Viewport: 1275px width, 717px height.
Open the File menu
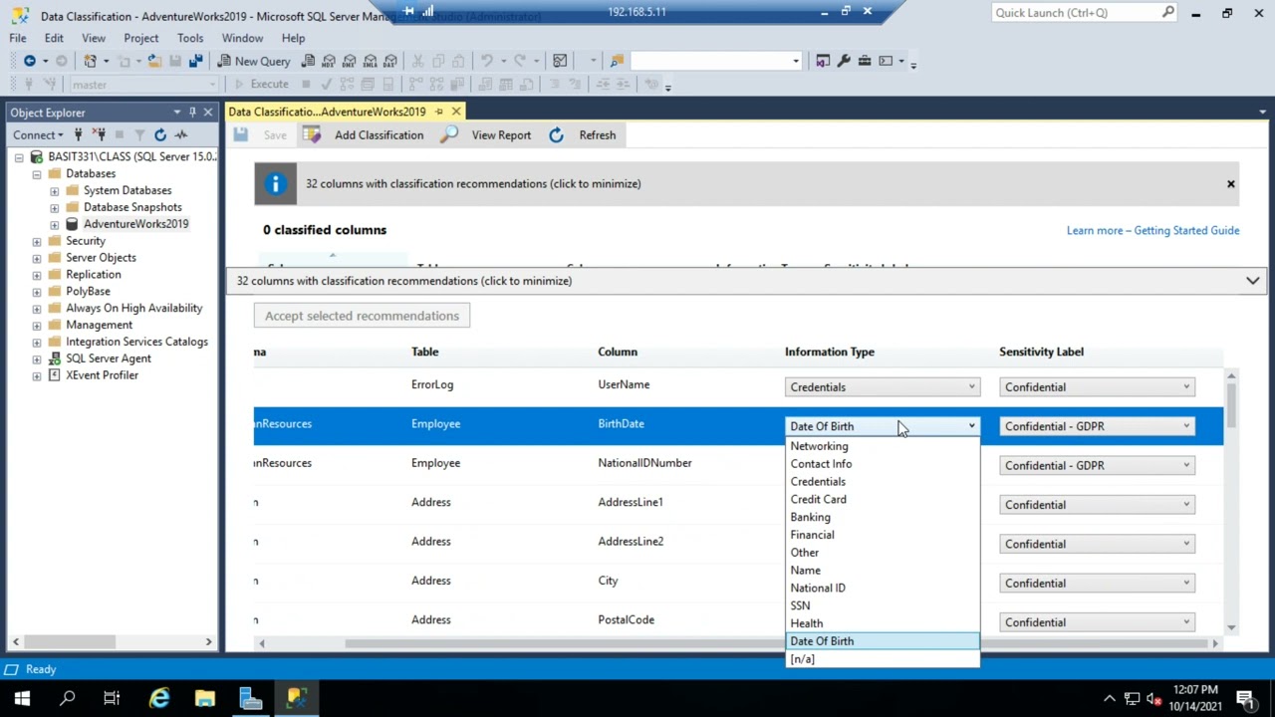click(x=18, y=38)
